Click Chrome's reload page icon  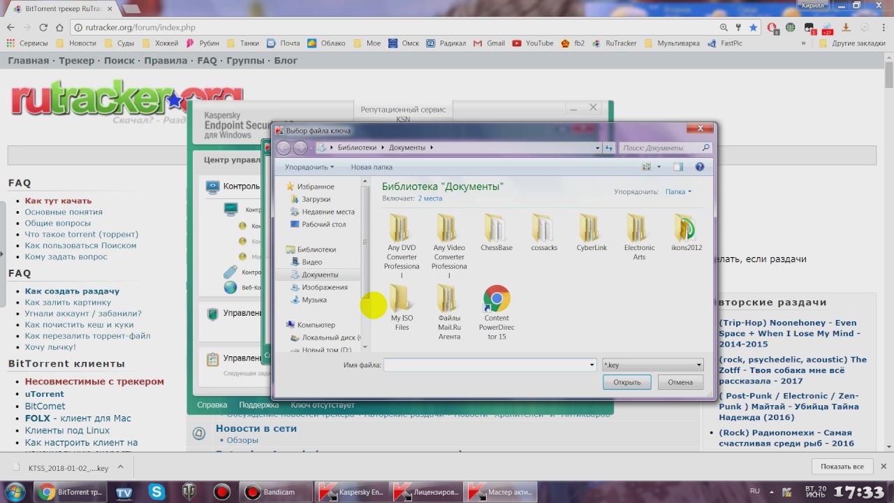click(x=43, y=27)
